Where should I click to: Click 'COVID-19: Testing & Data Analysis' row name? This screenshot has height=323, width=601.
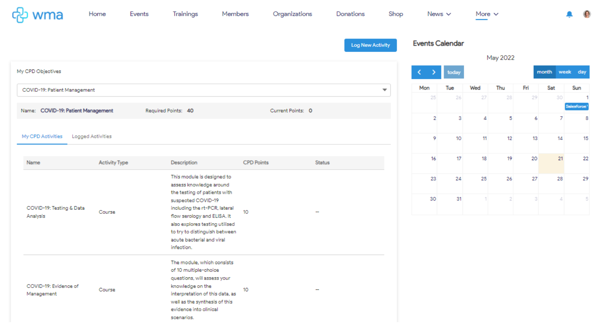tap(56, 212)
